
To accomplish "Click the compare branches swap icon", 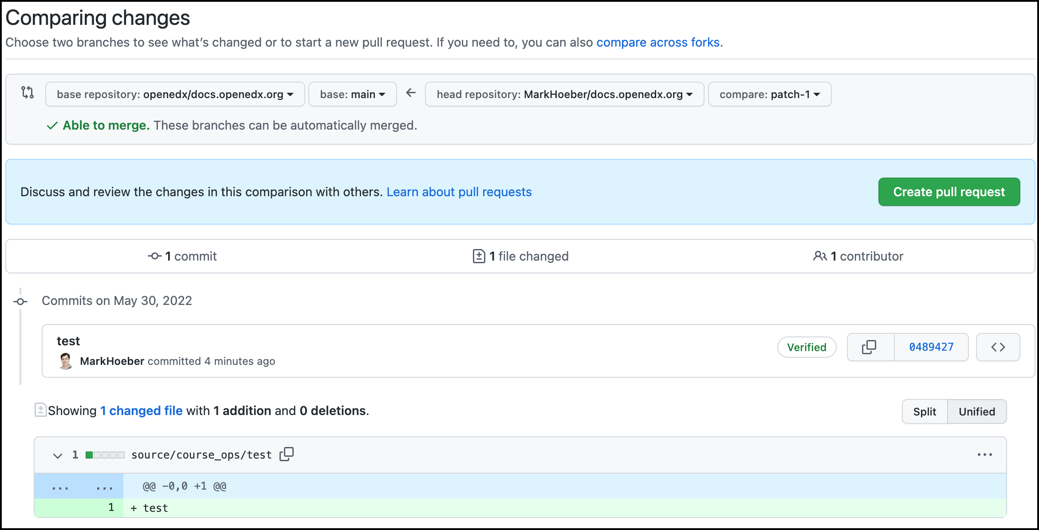I will pyautogui.click(x=28, y=92).
